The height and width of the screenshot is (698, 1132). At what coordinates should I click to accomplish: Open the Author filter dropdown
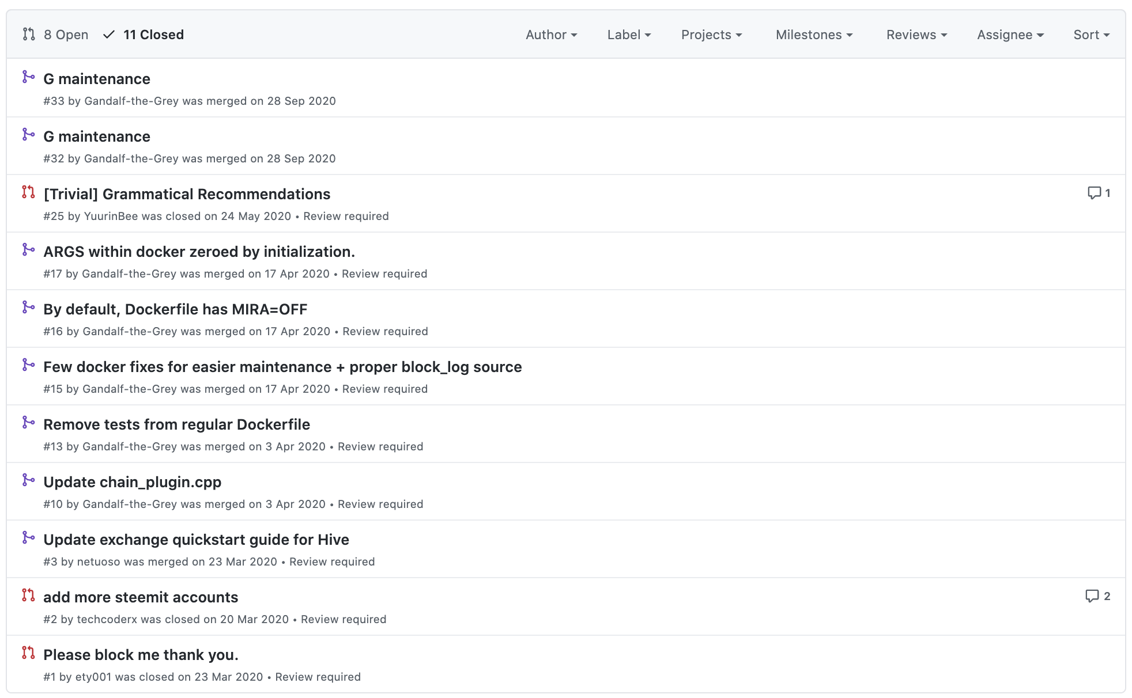(551, 35)
